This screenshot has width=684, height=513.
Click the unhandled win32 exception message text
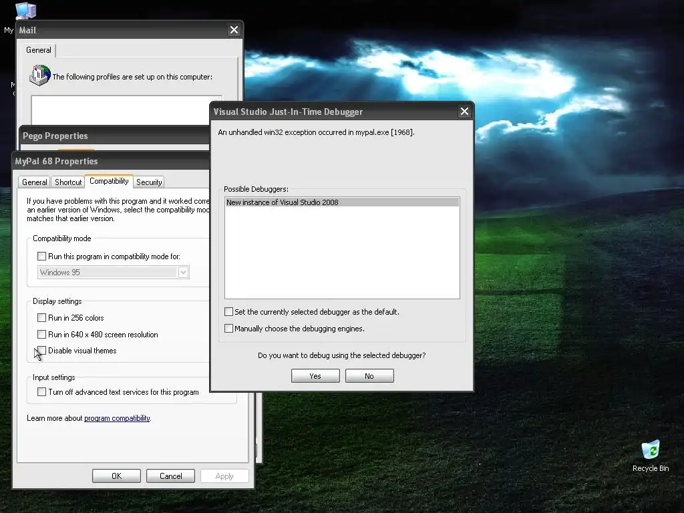pos(316,132)
